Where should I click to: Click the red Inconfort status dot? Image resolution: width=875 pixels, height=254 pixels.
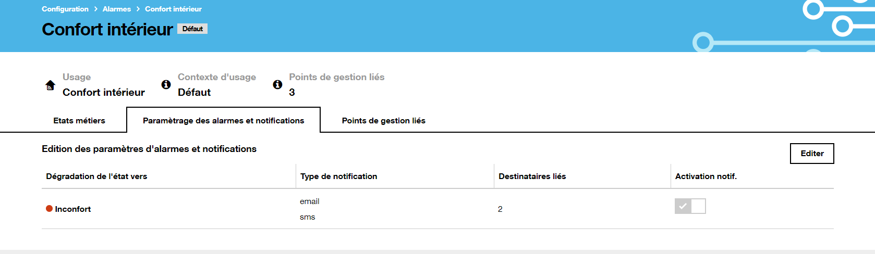[x=49, y=209]
